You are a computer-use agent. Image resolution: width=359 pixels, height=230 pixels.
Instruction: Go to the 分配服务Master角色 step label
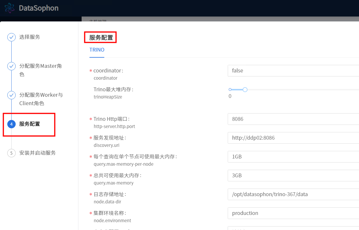pyautogui.click(x=41, y=70)
